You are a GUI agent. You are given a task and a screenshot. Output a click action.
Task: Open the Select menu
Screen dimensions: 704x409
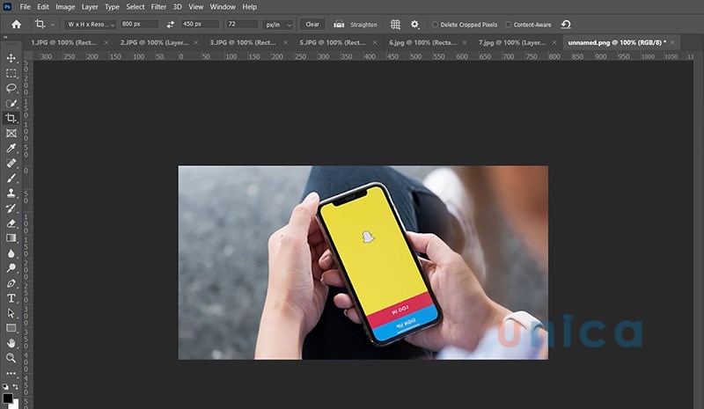(x=136, y=7)
